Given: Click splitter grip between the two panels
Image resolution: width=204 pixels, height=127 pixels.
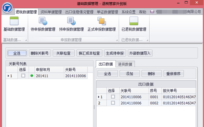Looking at the screenshot, I should pyautogui.click(x=94, y=107).
